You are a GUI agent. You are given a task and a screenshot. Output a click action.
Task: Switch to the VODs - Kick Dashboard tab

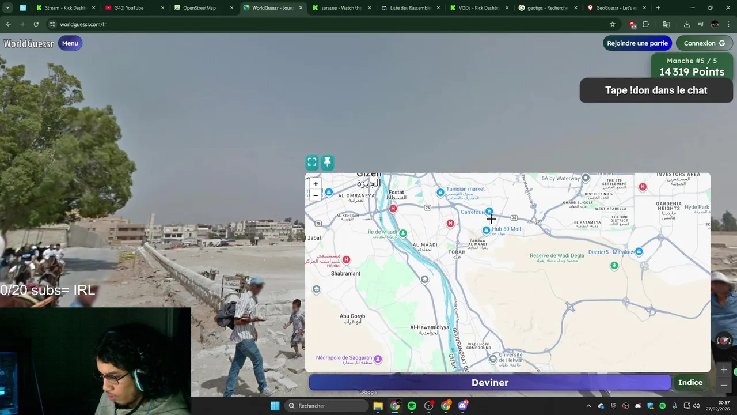pyautogui.click(x=479, y=8)
